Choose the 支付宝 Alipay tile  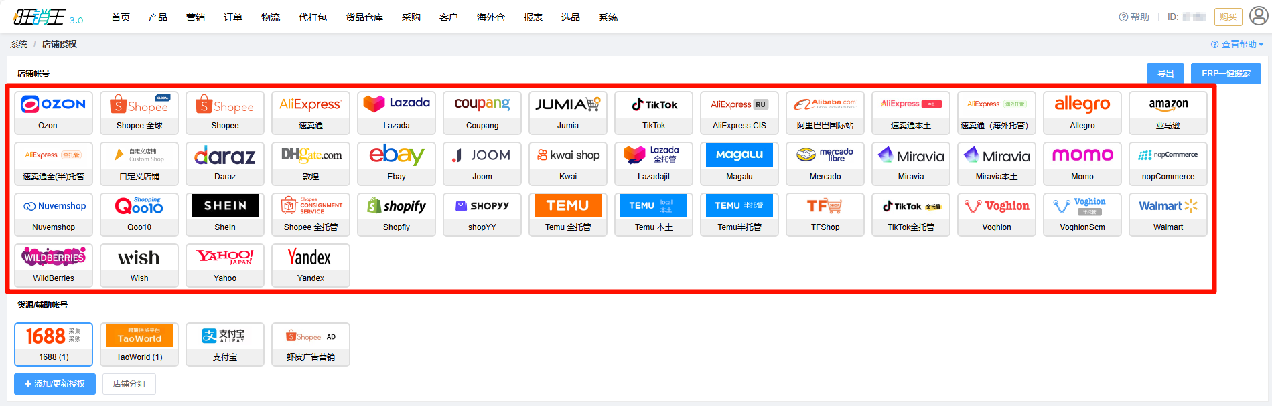[225, 344]
